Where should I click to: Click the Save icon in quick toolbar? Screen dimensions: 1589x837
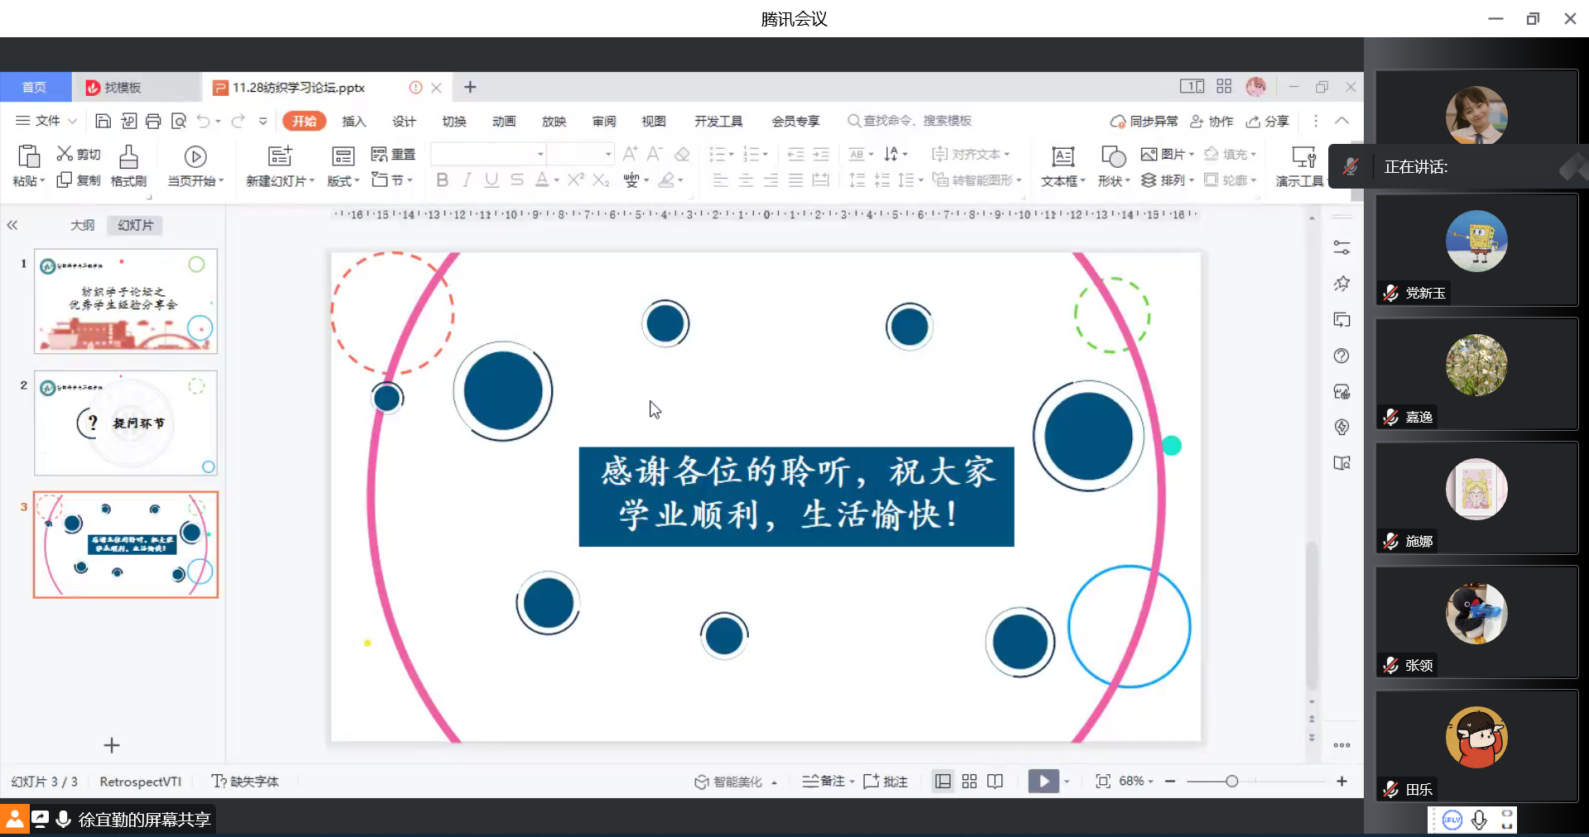[103, 122]
